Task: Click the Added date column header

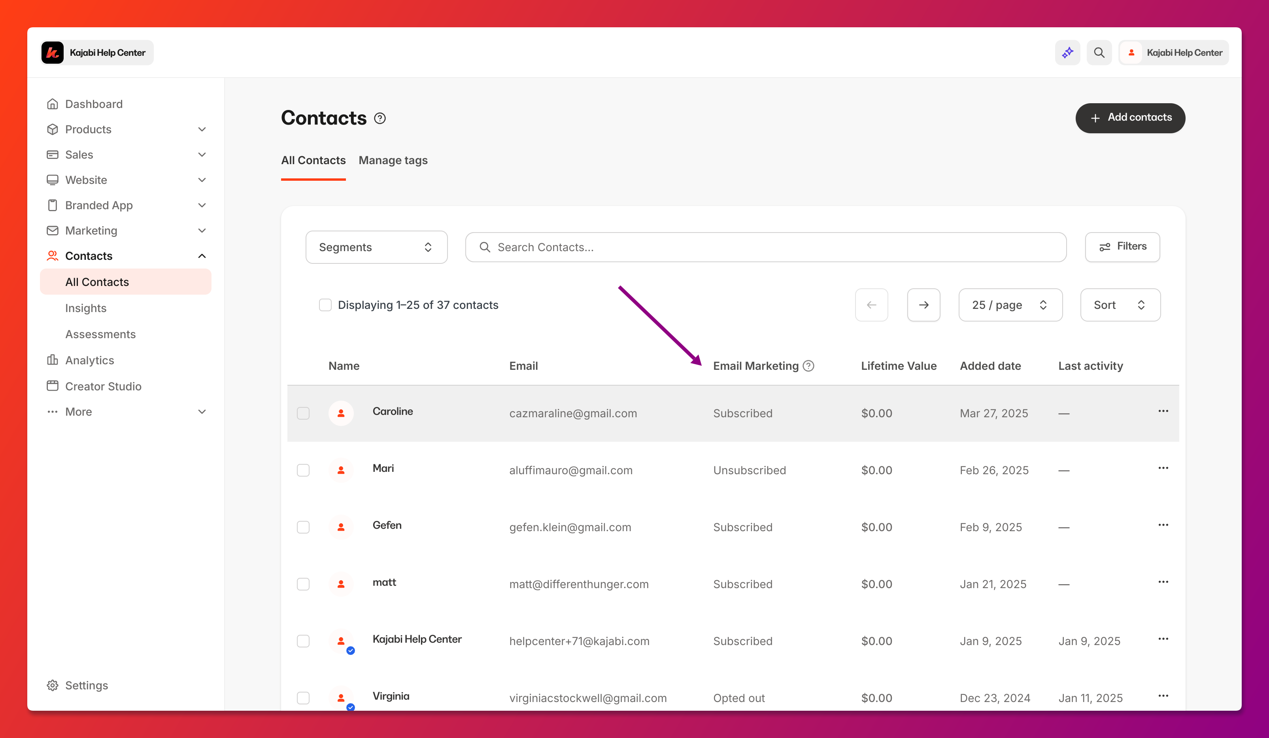Action: (990, 366)
